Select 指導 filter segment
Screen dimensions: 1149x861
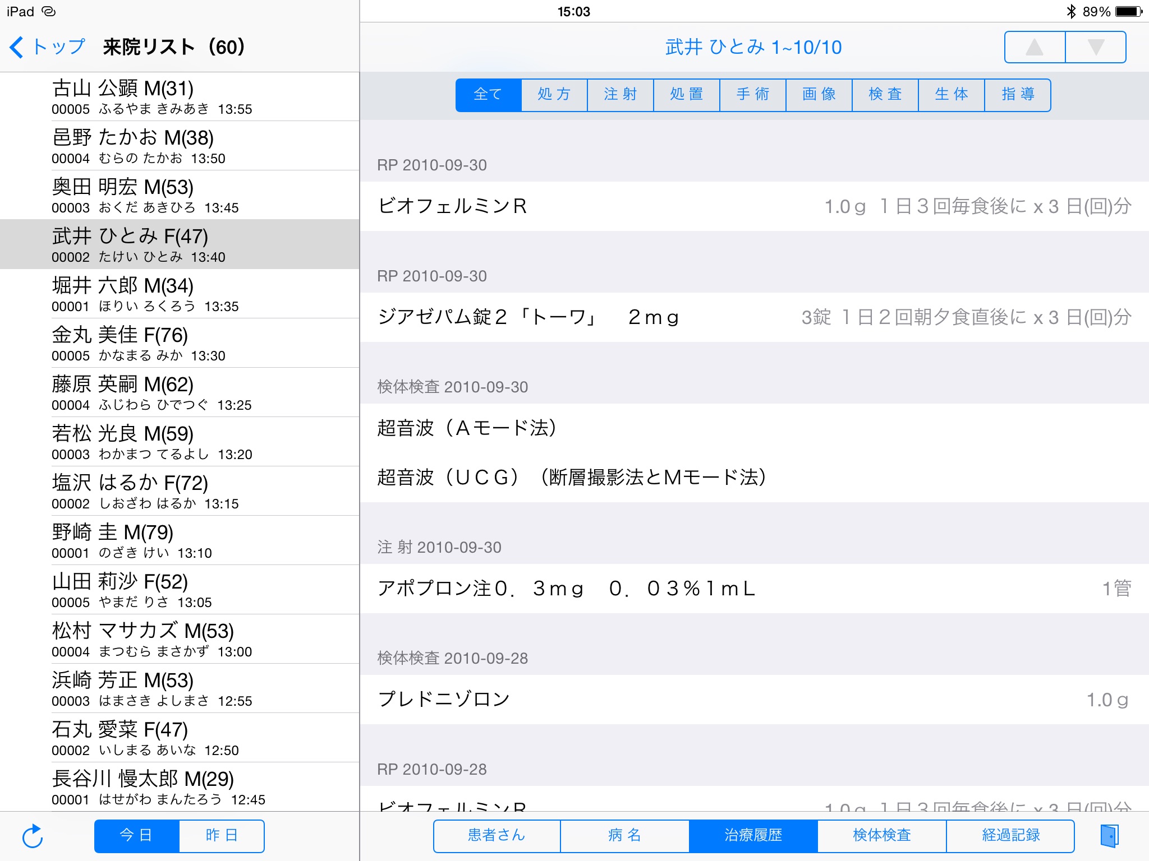tap(1018, 95)
